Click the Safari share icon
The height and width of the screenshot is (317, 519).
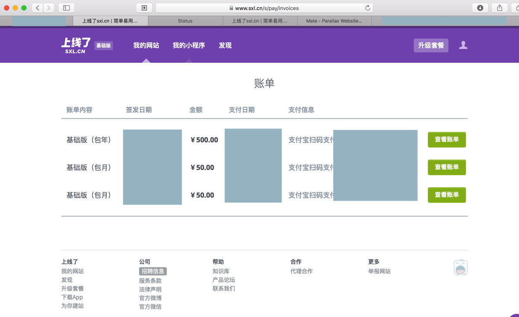point(500,8)
